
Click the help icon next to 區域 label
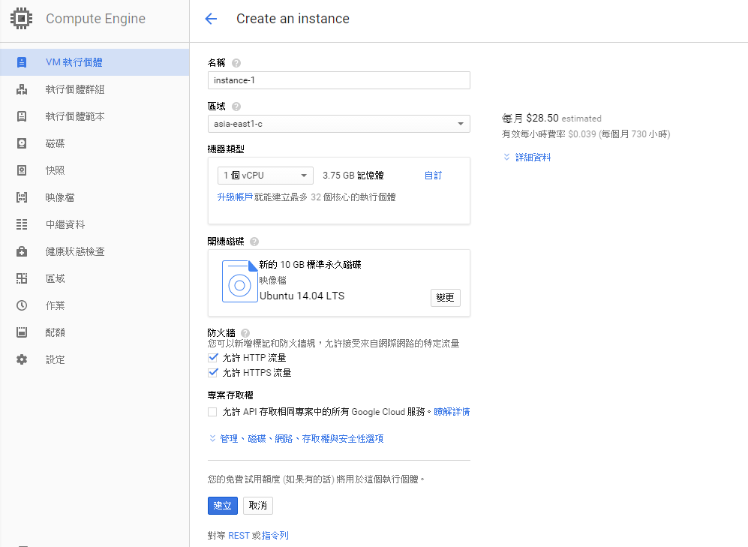[x=236, y=107]
